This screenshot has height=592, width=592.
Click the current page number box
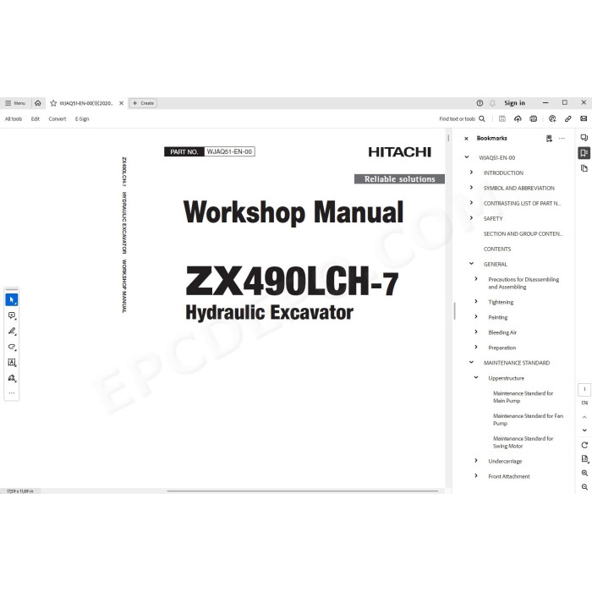point(584,390)
